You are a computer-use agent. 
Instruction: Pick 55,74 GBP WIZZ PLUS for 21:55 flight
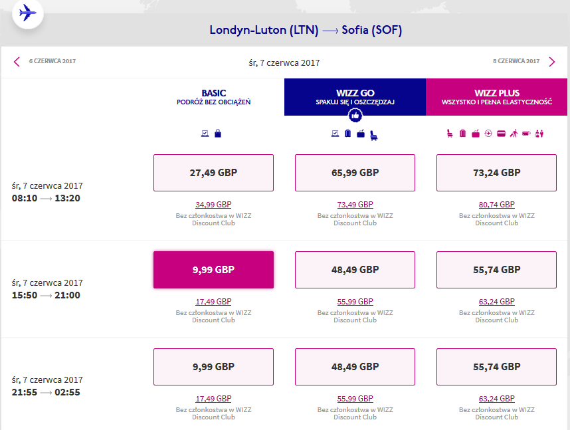tap(496, 367)
